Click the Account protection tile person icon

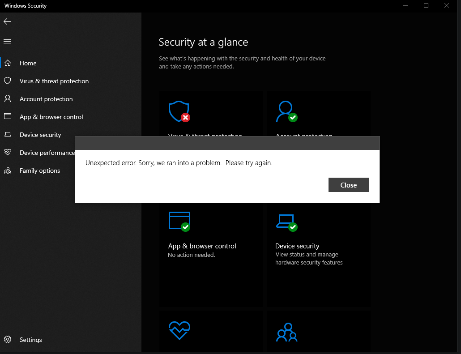(286, 111)
